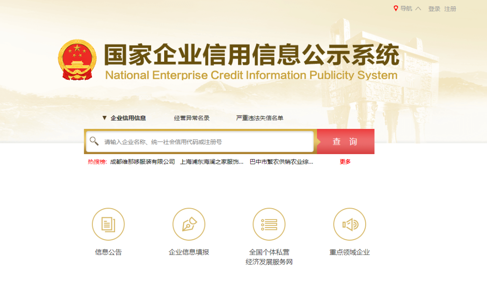Open the 企业信息填报 pen icon
This screenshot has height=283, width=487.
(x=189, y=224)
